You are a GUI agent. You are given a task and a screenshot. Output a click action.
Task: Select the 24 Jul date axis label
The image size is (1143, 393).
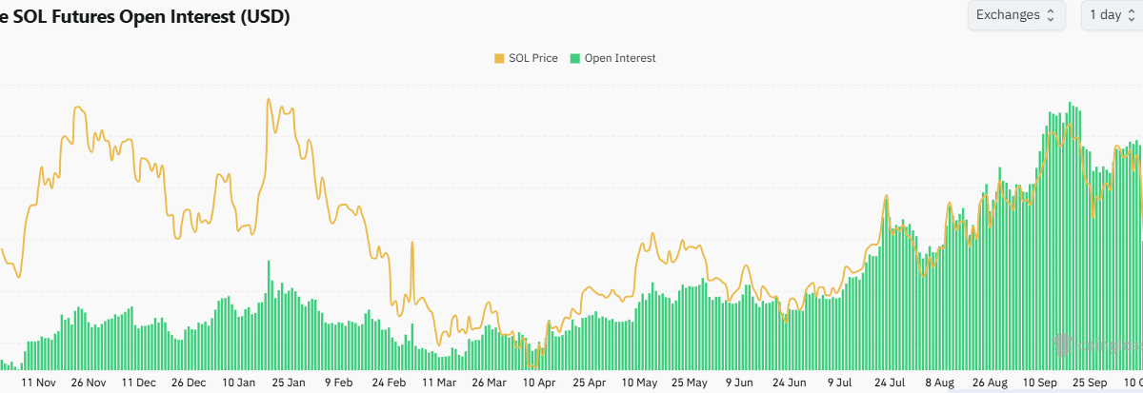(x=889, y=383)
